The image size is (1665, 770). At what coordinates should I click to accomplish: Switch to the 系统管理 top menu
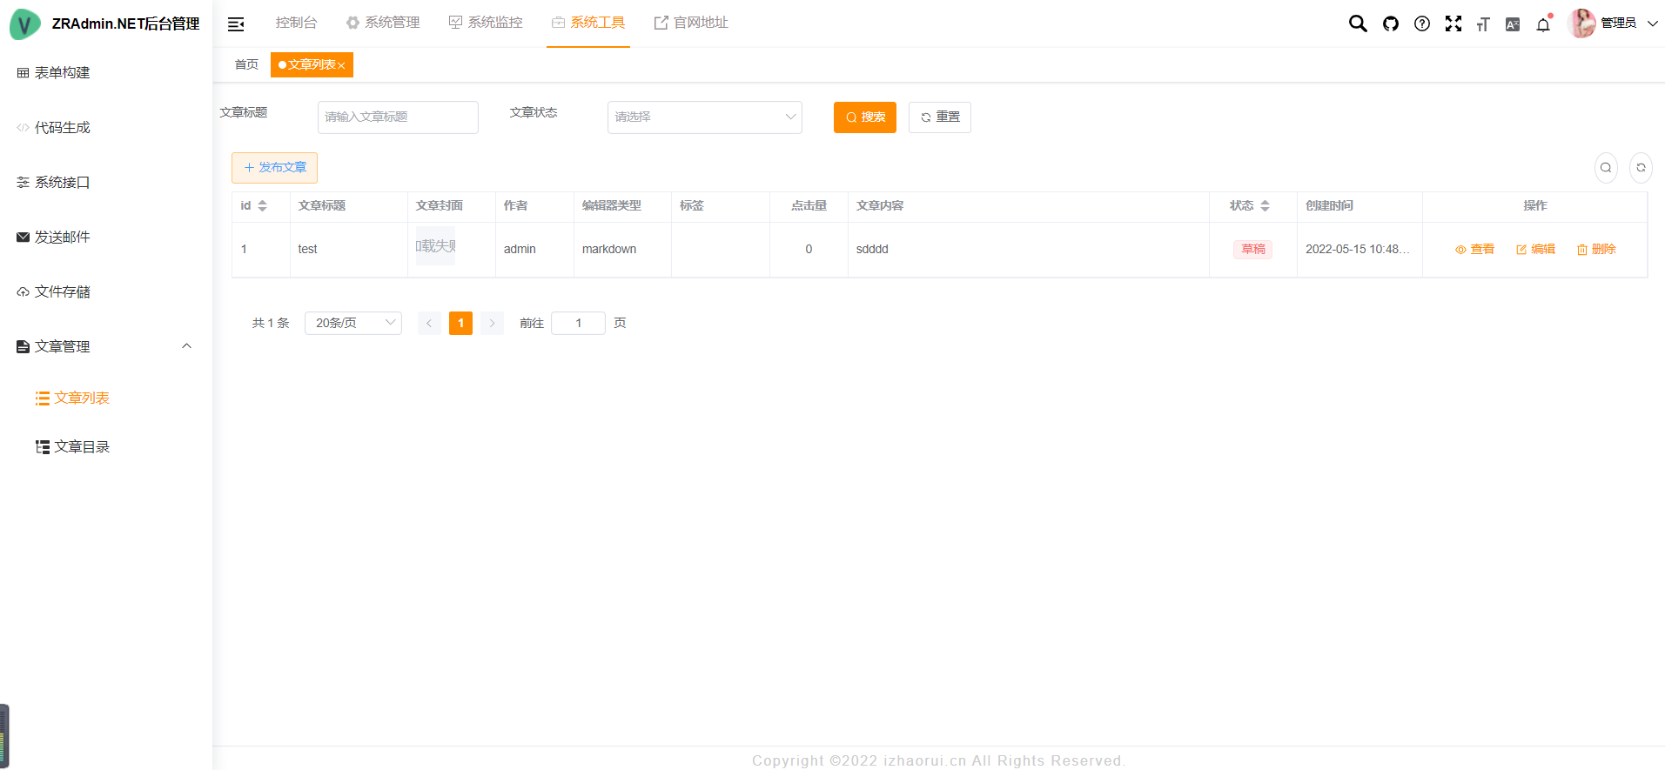(383, 23)
